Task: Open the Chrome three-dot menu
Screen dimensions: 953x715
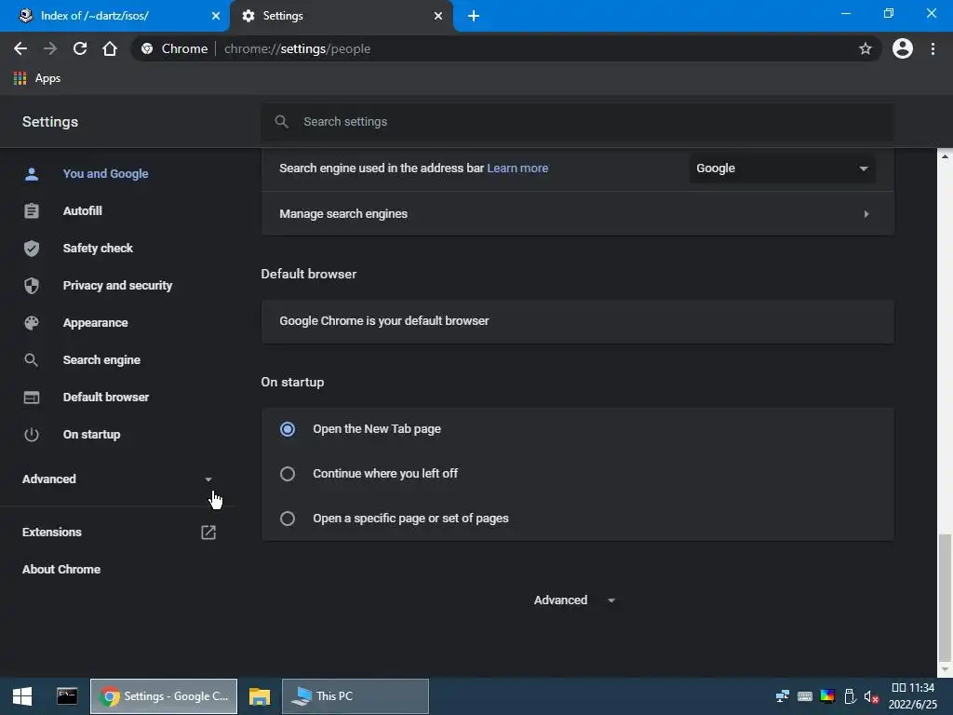Action: tap(933, 48)
